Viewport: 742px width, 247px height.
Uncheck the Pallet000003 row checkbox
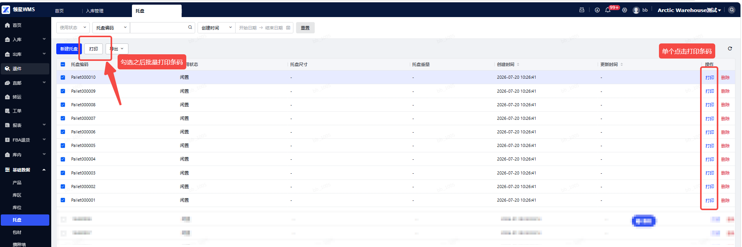point(63,173)
